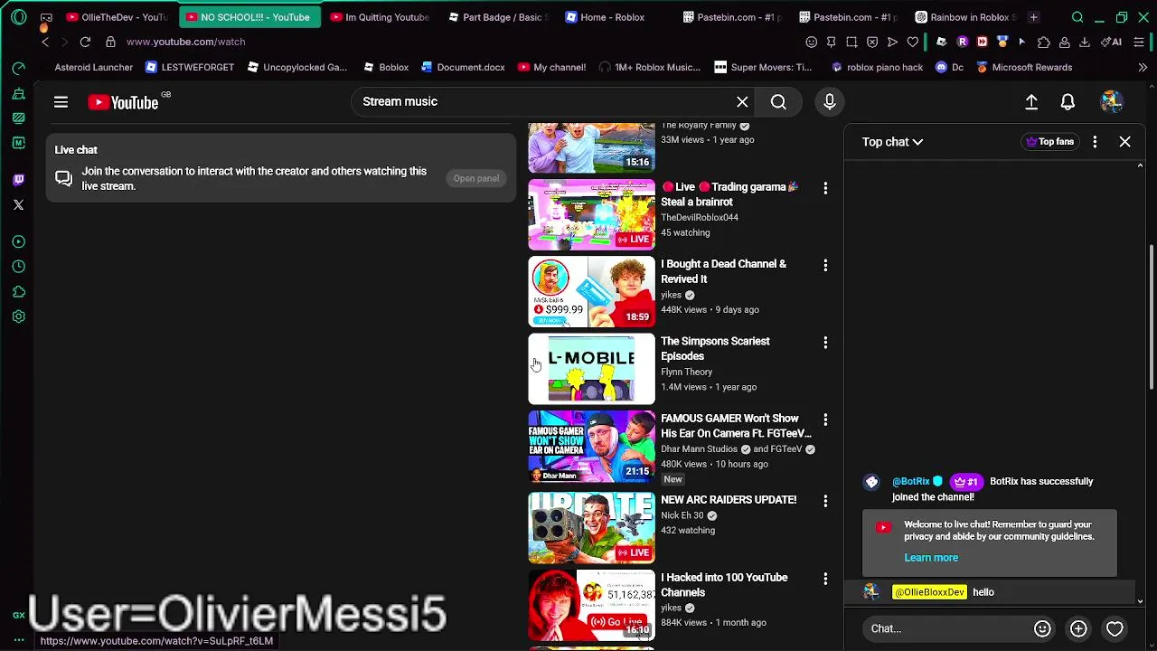Open sidebar three-dot more menu
This screenshot has width=1157, height=651.
19,639
